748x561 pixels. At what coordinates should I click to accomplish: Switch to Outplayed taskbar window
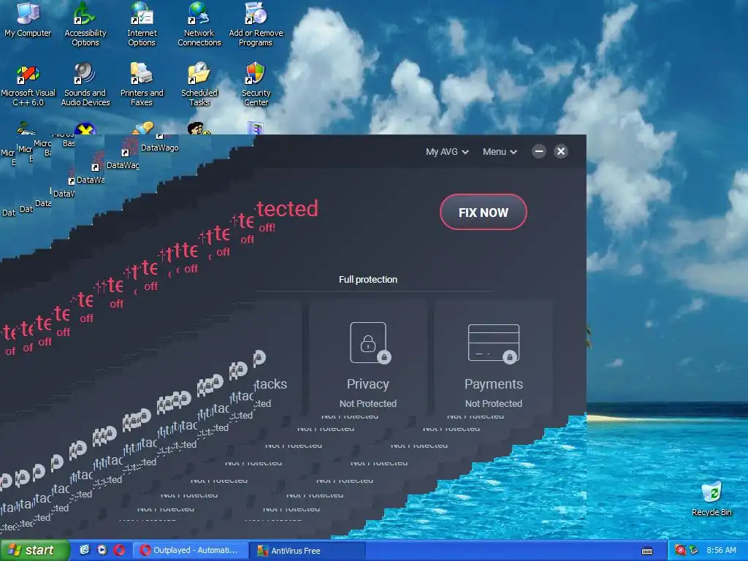(x=189, y=550)
